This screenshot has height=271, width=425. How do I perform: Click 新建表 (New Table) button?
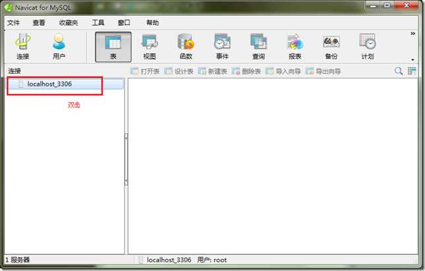212,71
